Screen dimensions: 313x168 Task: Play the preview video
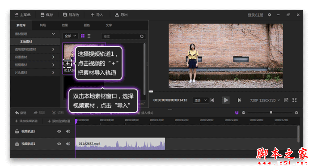(x=226, y=100)
